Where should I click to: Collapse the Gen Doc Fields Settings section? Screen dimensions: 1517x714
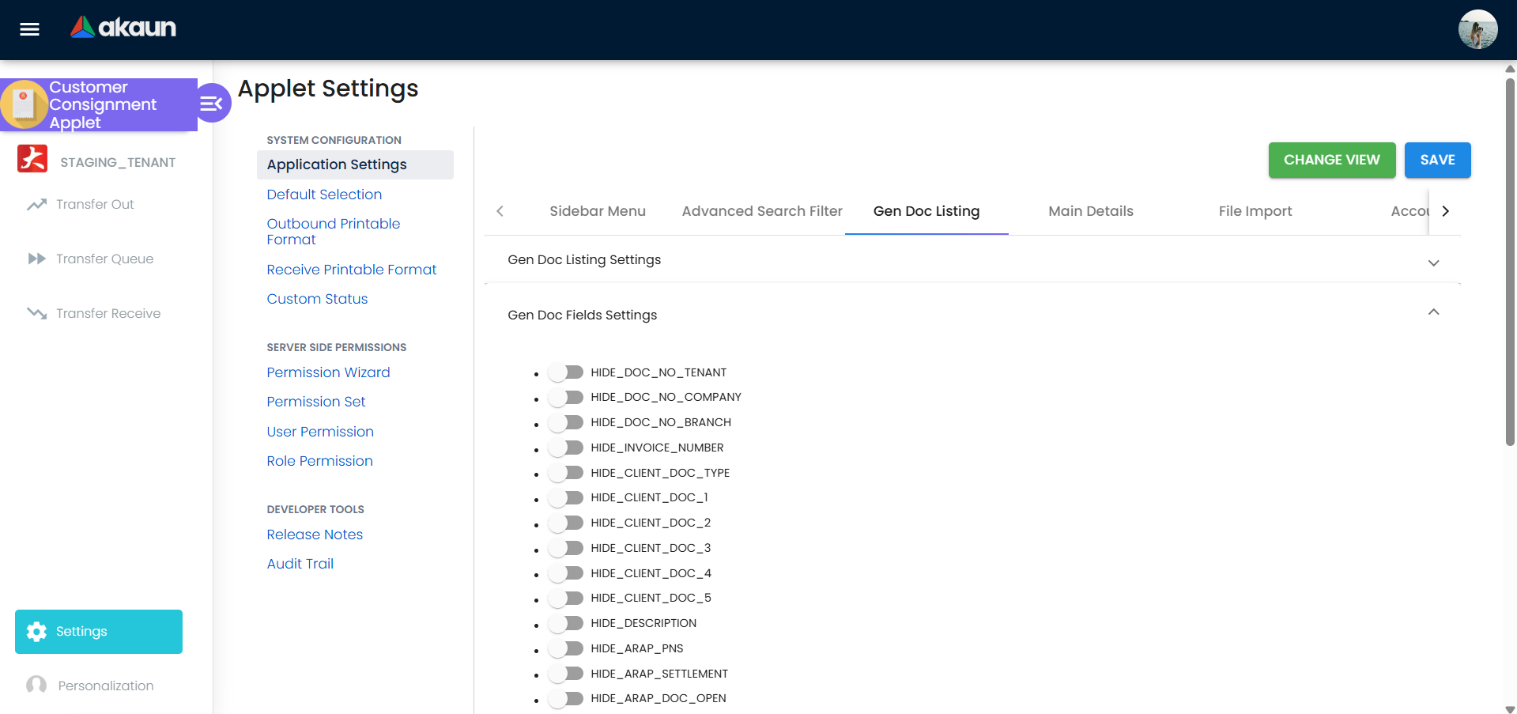tap(1433, 312)
